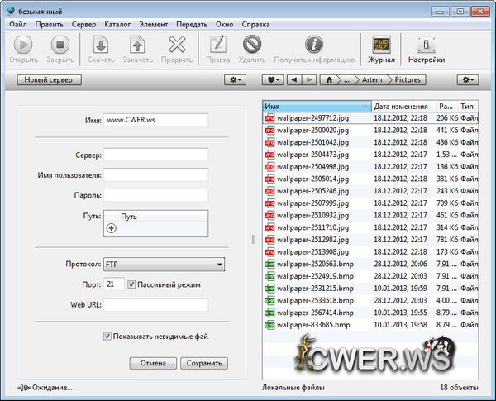Click the Новый сервер button

[x=49, y=79]
